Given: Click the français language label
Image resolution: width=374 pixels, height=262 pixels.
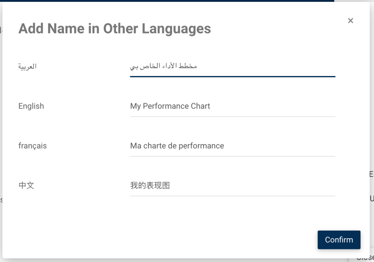Looking at the screenshot, I should [x=33, y=146].
